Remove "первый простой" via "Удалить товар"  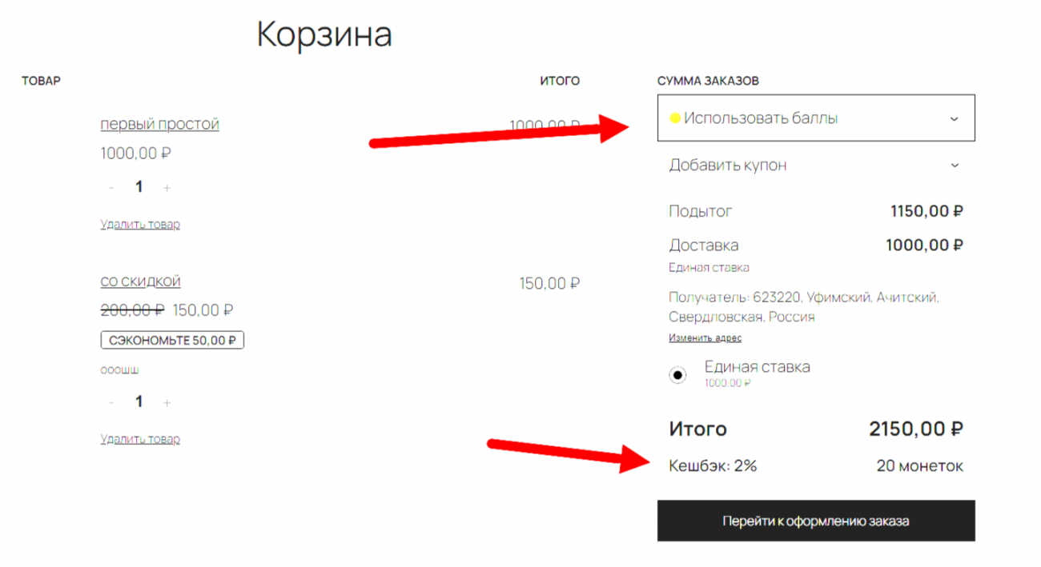[x=140, y=224]
